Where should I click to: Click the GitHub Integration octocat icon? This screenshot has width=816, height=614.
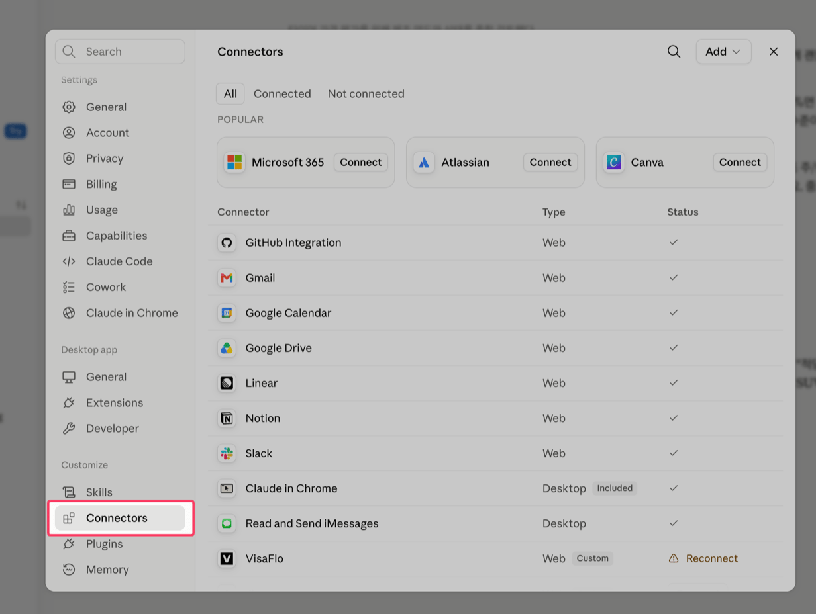[x=227, y=243]
